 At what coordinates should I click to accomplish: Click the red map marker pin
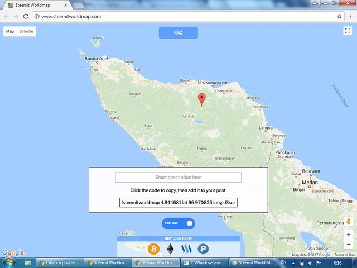tap(202, 99)
